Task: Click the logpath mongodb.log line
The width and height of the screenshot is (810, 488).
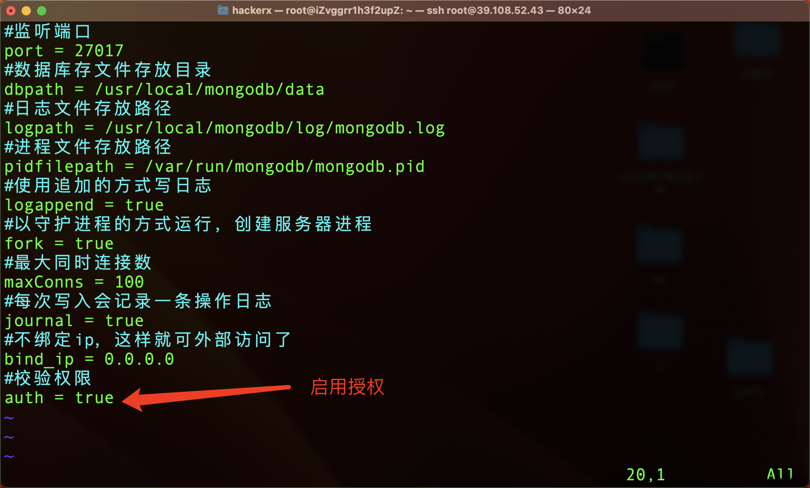Action: pos(224,128)
